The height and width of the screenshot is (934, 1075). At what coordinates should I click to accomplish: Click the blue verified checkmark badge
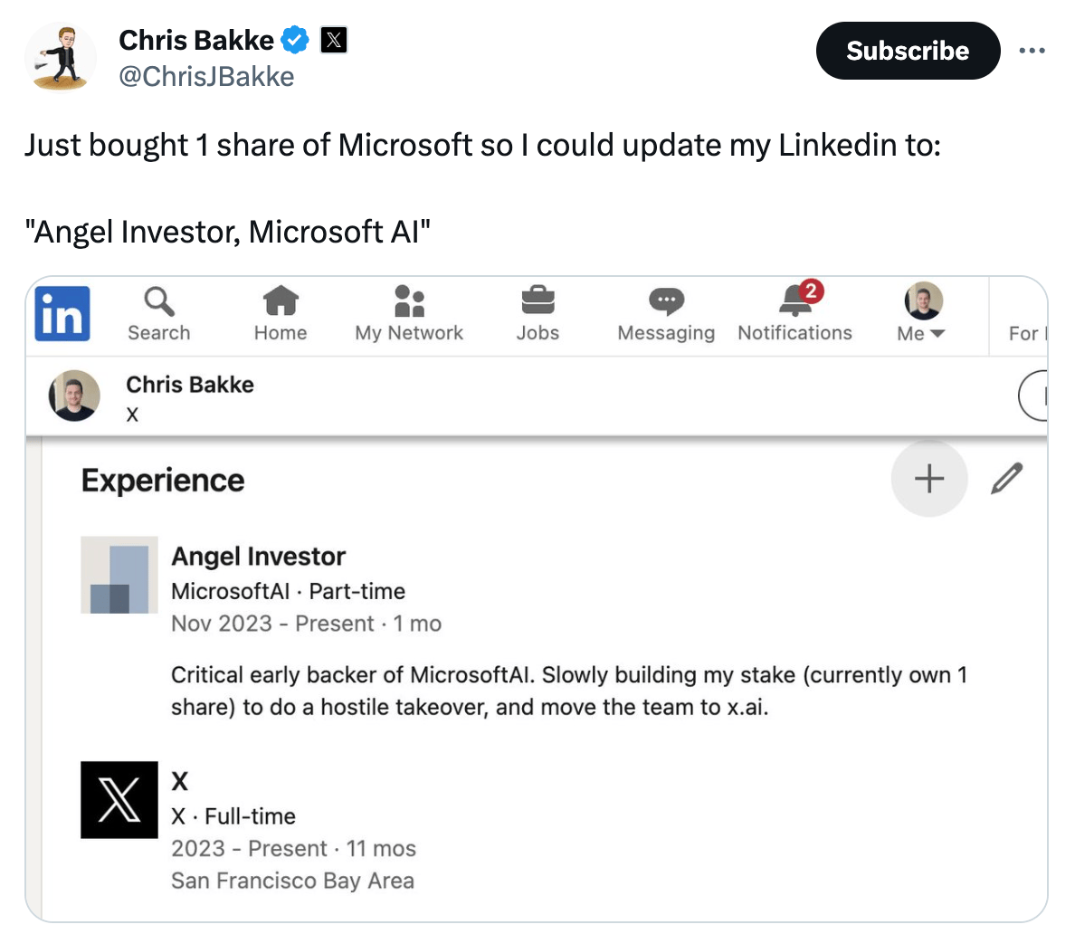(295, 40)
